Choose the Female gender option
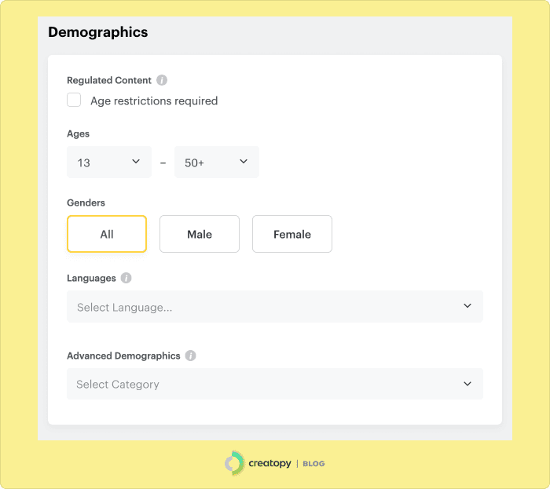This screenshot has height=489, width=550. (292, 234)
